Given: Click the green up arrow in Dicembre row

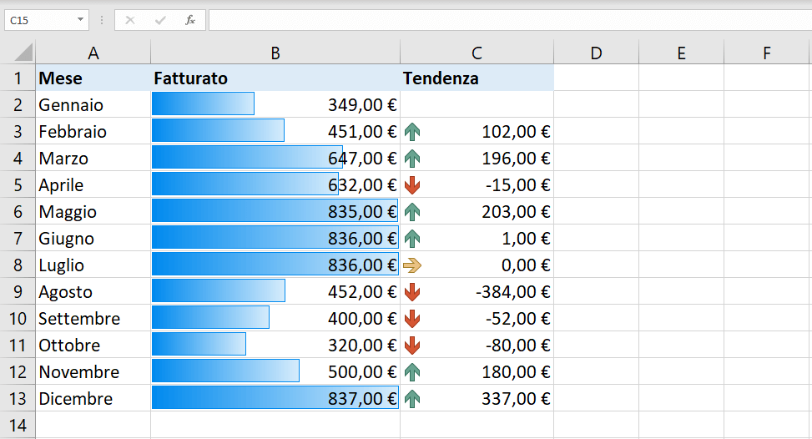Looking at the screenshot, I should point(412,399).
